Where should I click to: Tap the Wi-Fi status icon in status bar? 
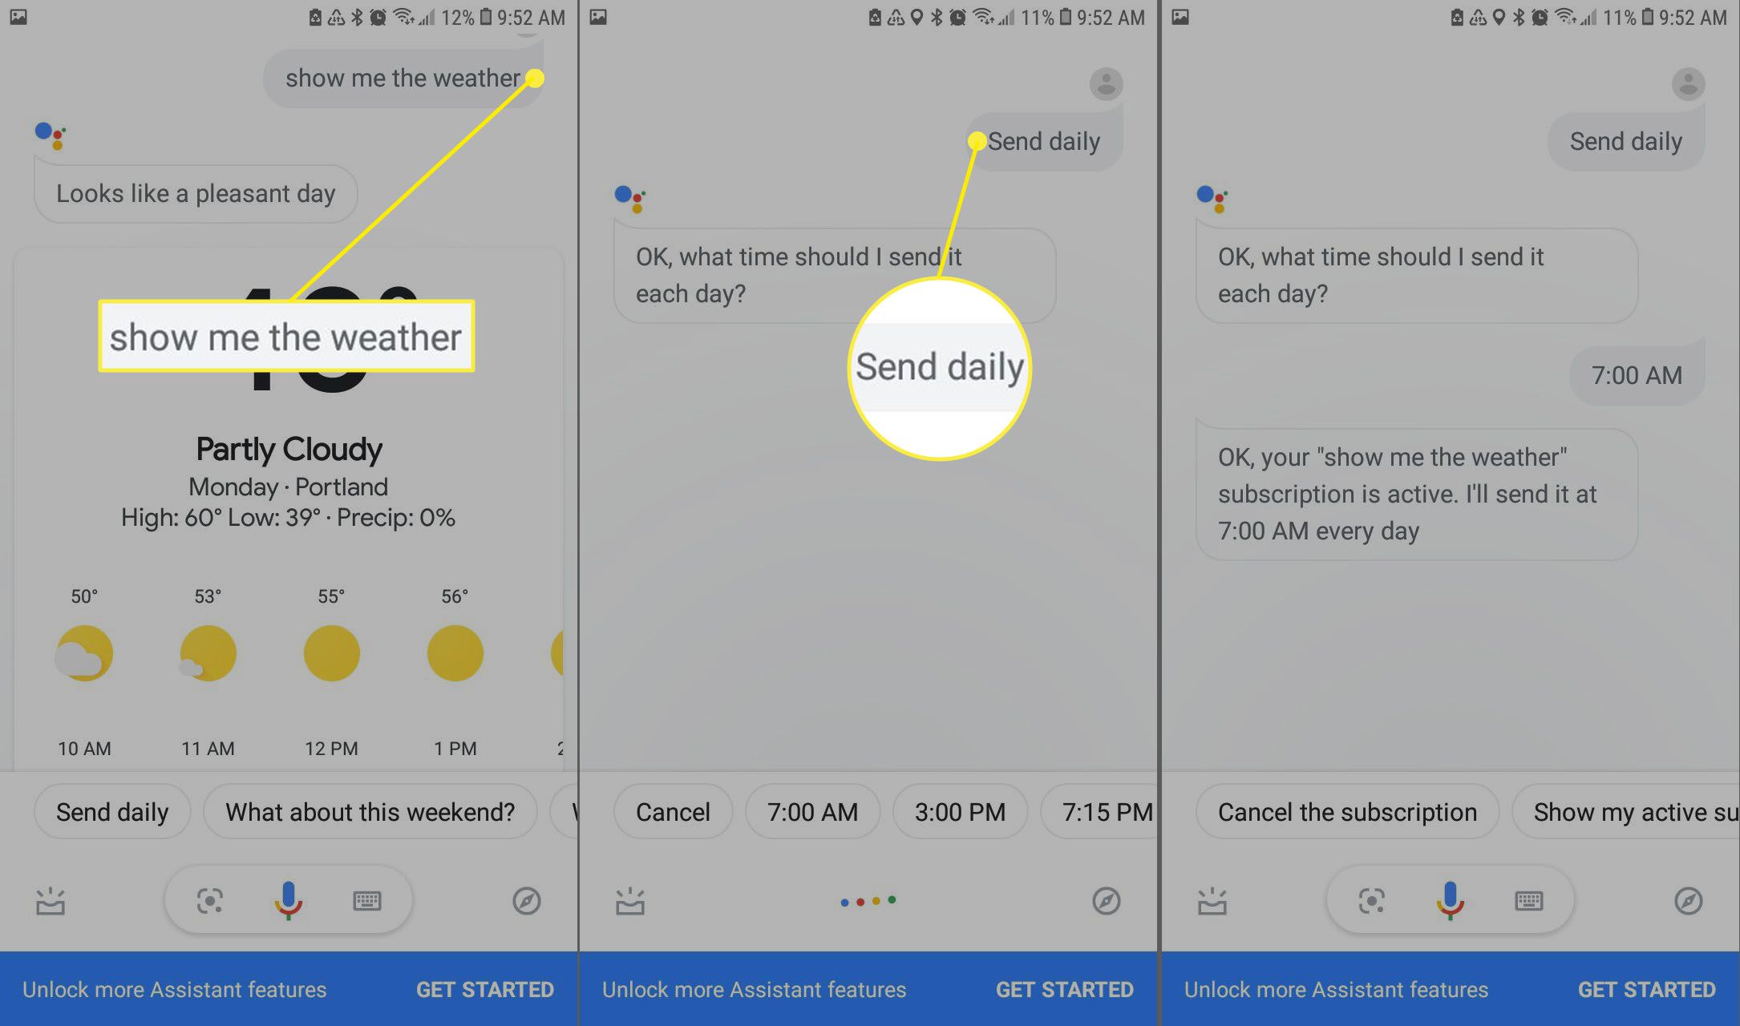pos(415,14)
